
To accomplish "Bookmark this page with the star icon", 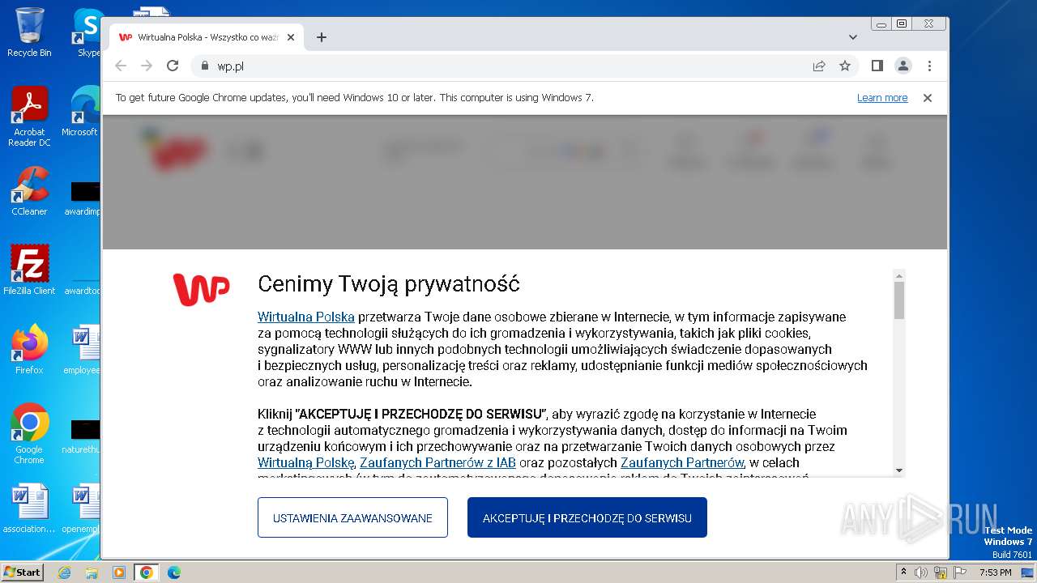I will 845,66.
